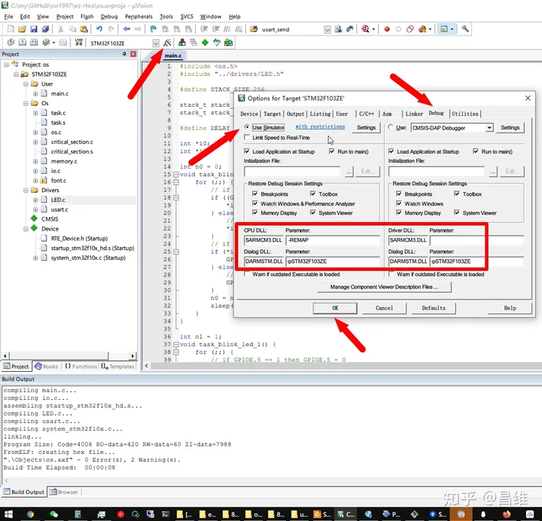
Task: Build target toolbar icon
Action: click(22, 42)
